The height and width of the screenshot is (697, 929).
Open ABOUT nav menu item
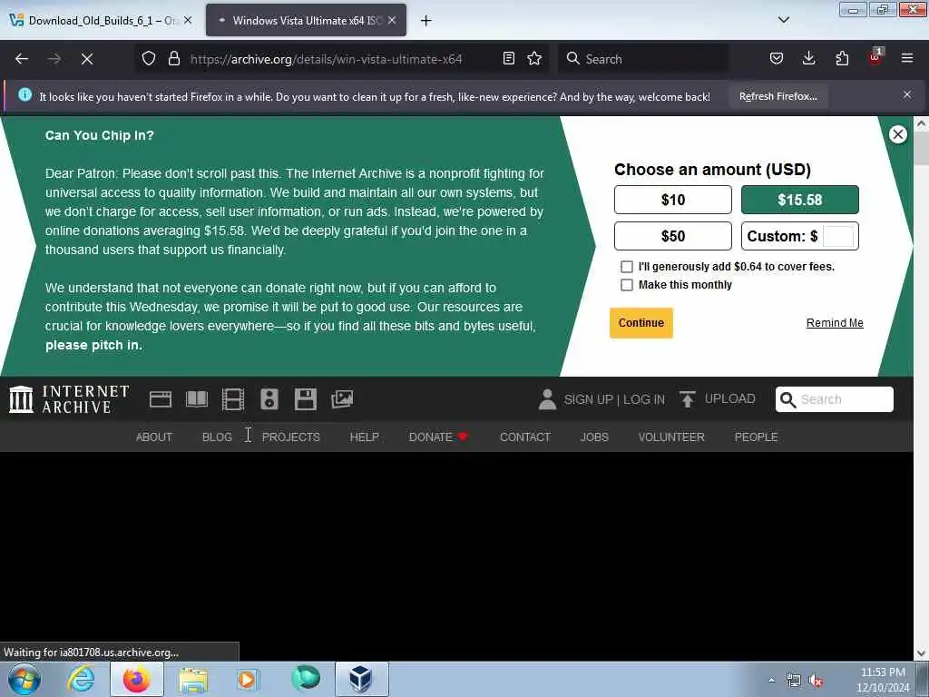[154, 437]
